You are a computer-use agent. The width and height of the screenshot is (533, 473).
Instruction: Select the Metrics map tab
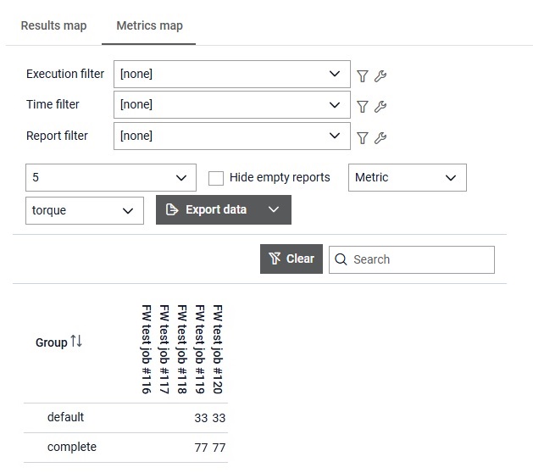coord(149,25)
